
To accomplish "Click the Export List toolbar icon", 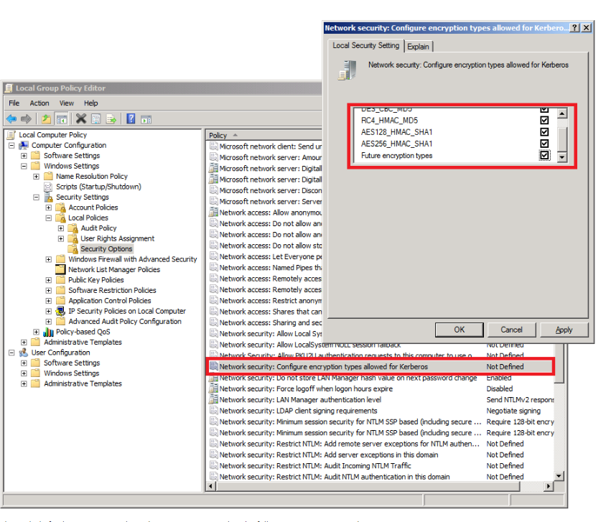I will [111, 119].
